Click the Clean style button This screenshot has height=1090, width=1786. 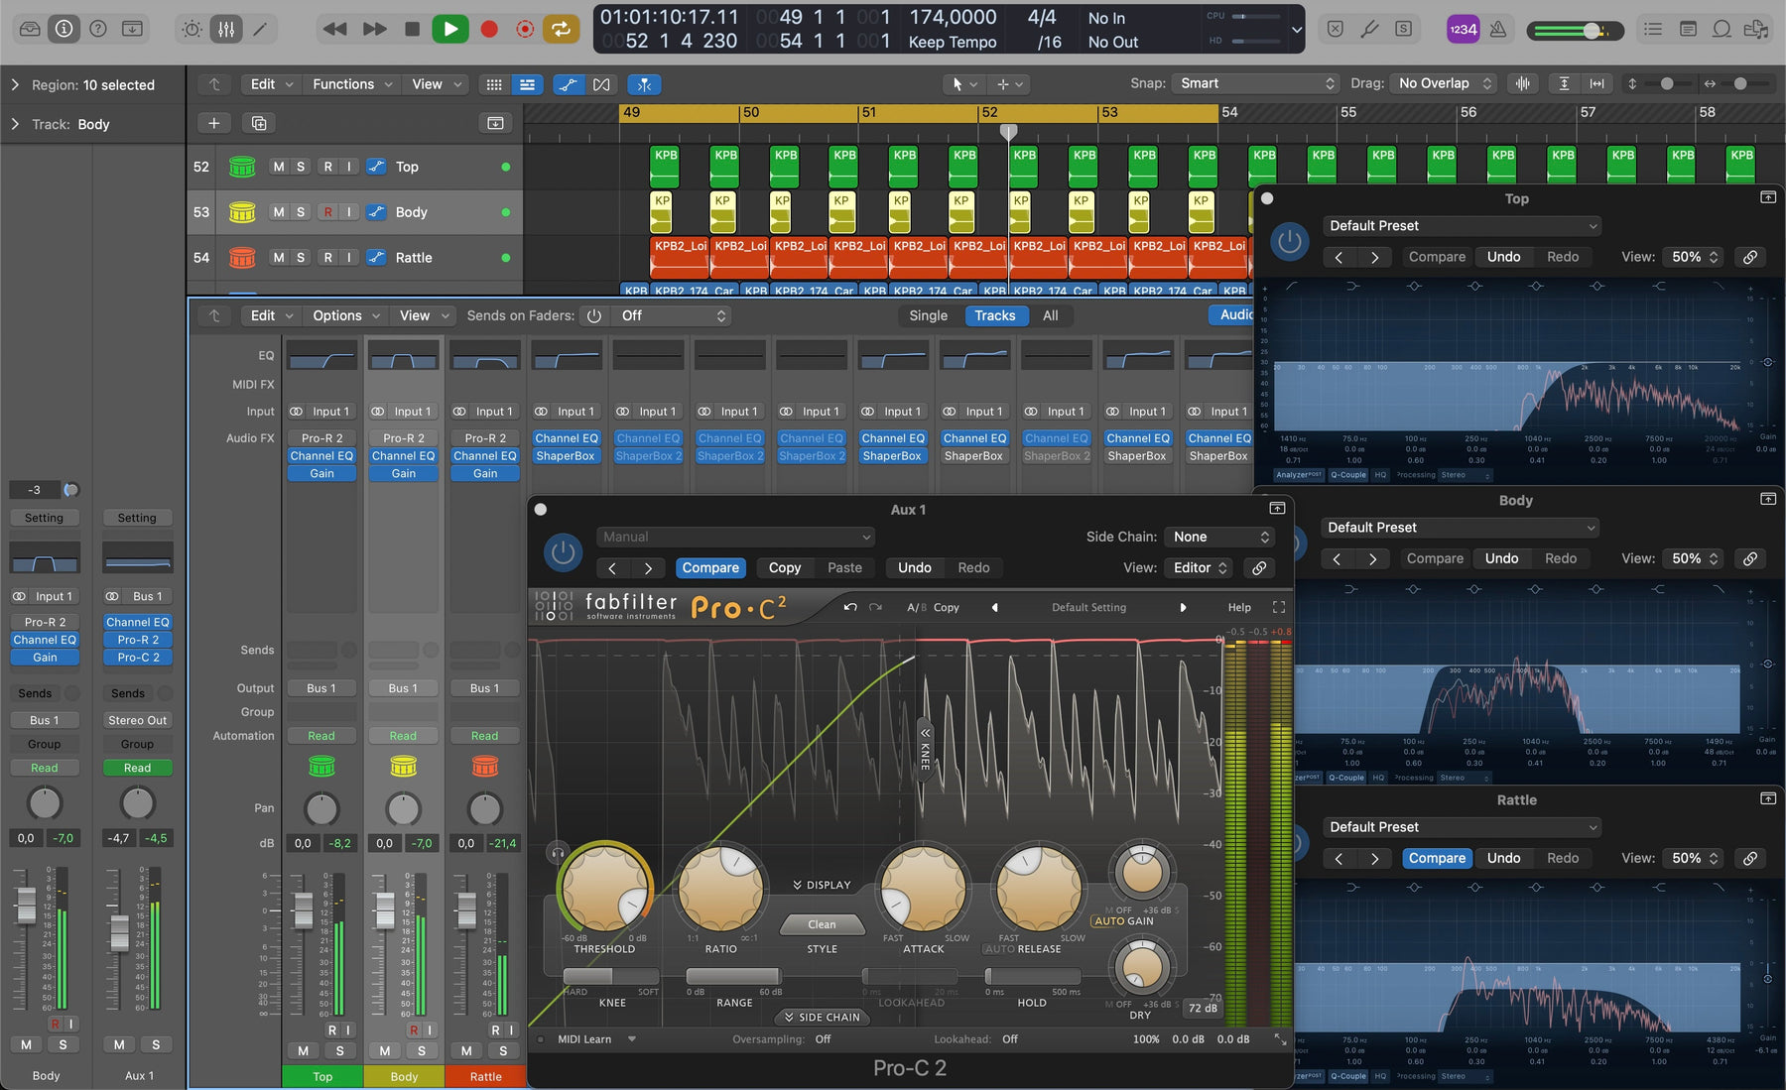[x=822, y=924]
